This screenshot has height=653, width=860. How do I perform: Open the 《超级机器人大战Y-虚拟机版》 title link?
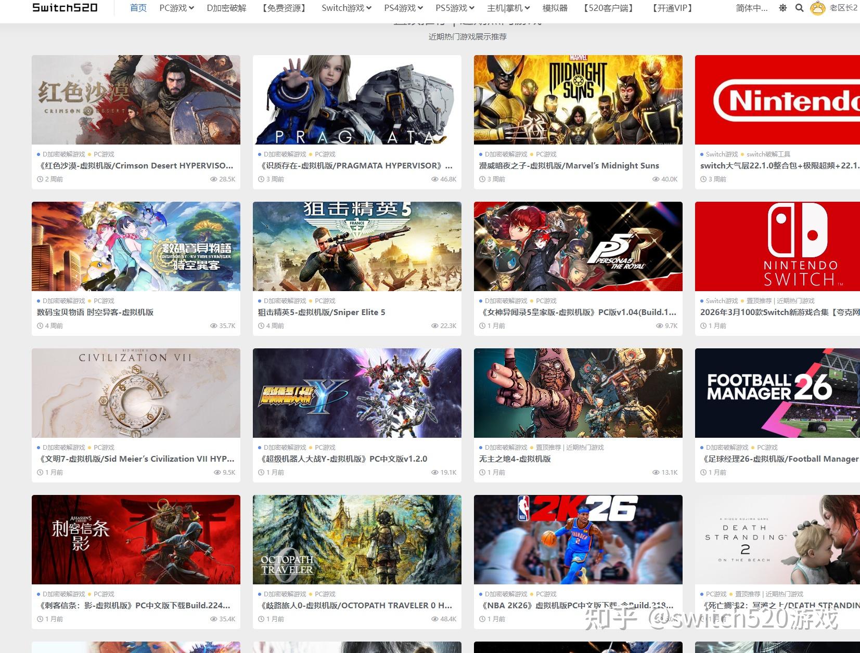pyautogui.click(x=342, y=459)
